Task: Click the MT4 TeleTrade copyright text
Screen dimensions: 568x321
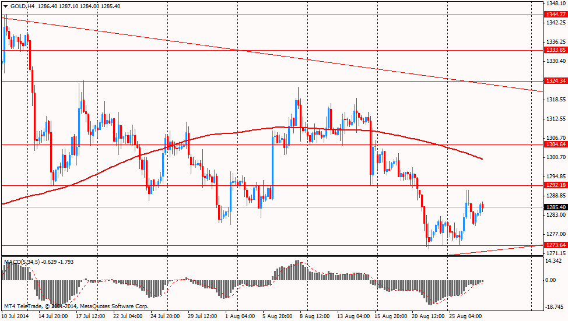Action: coord(76,306)
